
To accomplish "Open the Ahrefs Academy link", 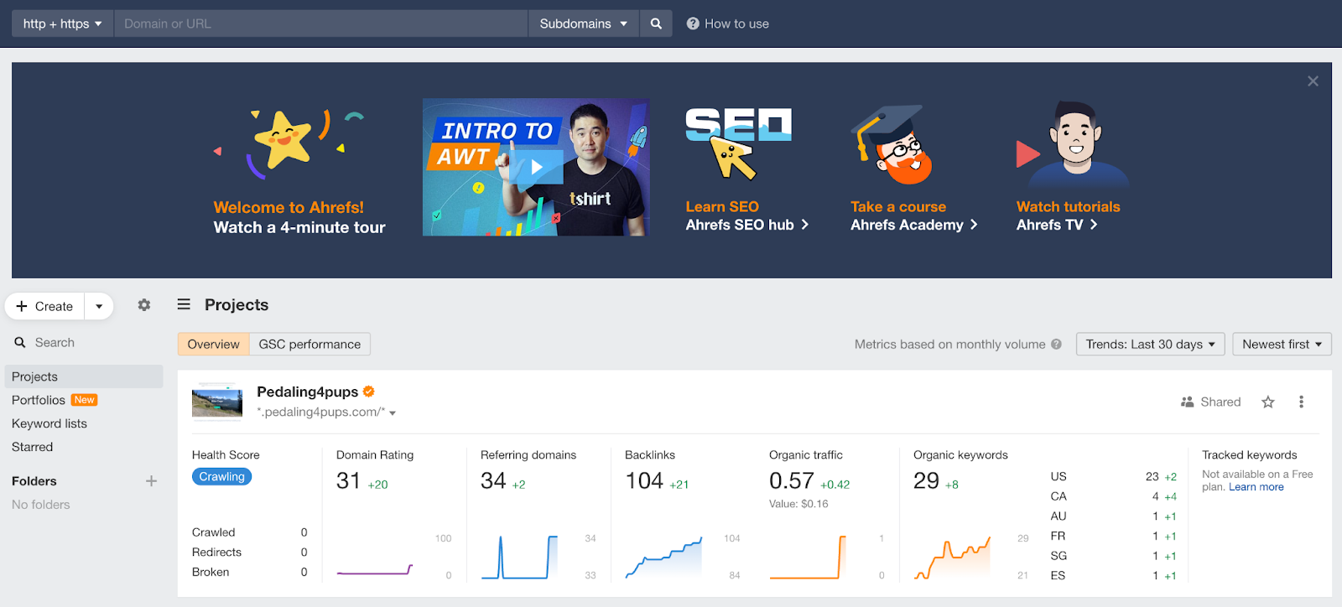I will [913, 225].
